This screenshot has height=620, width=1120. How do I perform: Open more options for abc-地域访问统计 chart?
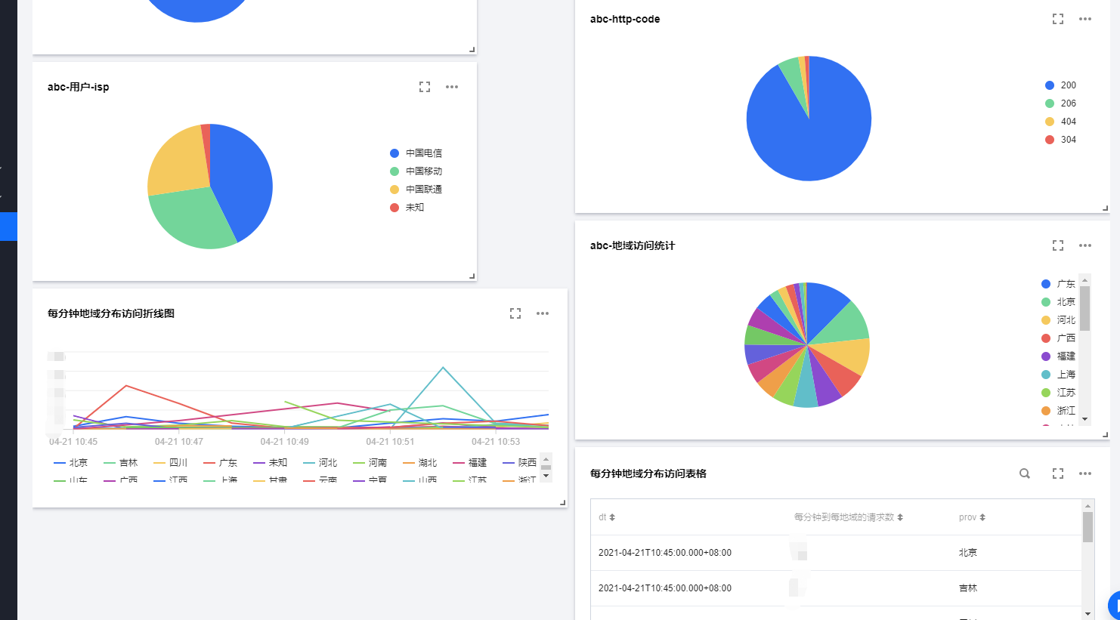pos(1085,245)
